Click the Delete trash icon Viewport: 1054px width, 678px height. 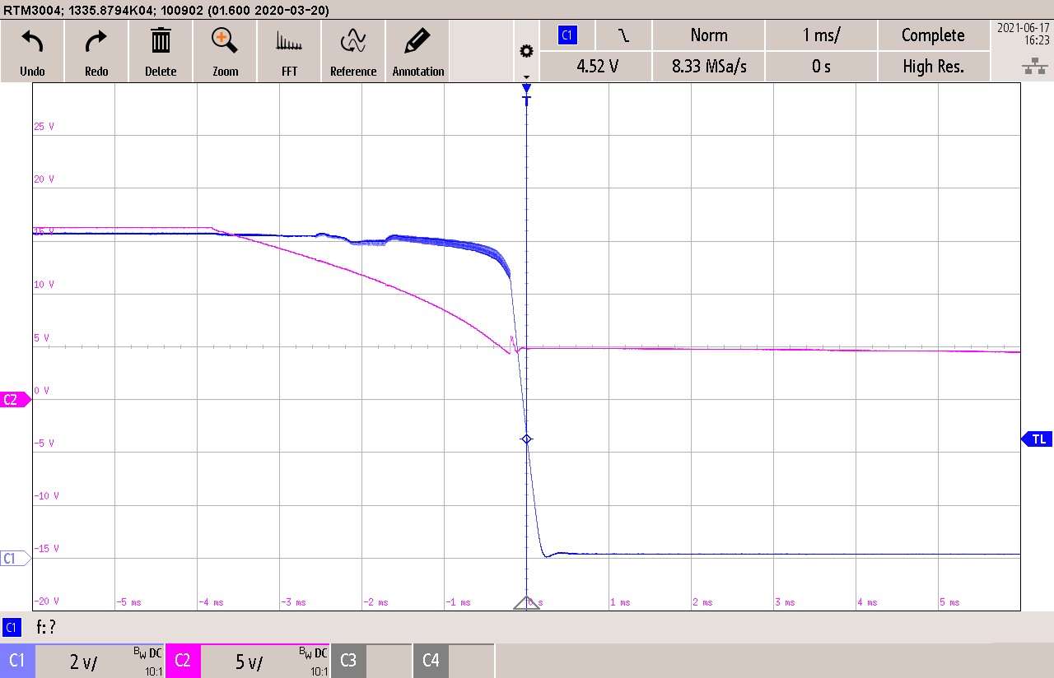pyautogui.click(x=161, y=51)
